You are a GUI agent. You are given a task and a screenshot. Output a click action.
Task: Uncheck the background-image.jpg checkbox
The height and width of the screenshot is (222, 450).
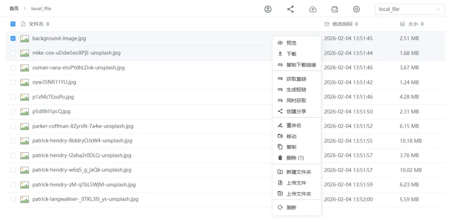13,38
